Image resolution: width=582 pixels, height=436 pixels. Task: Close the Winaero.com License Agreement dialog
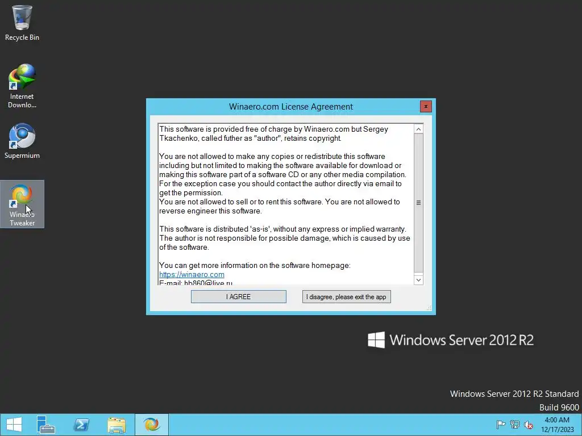[426, 106]
